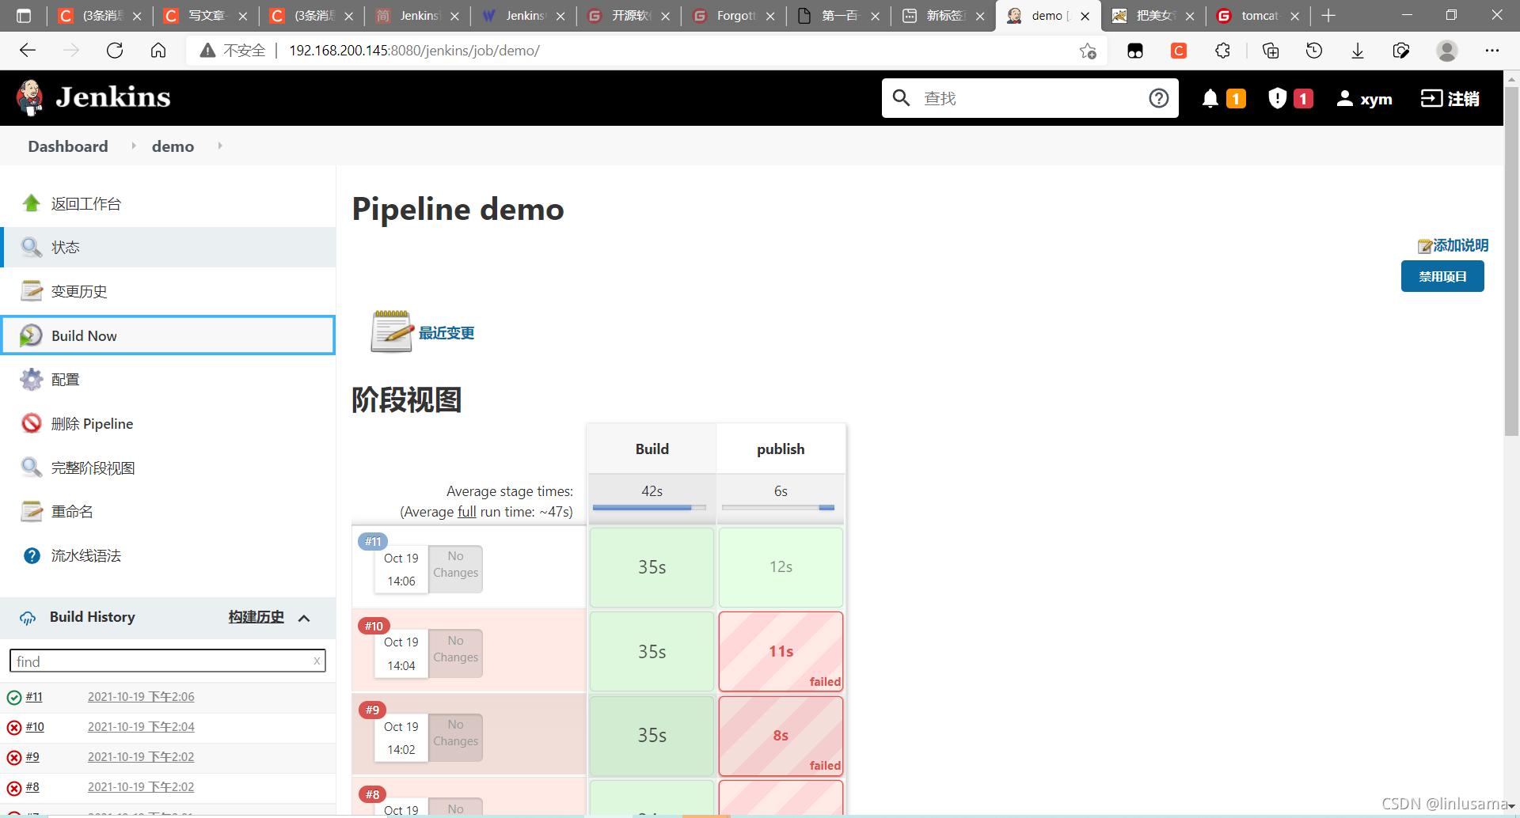Open the notifications bell icon
This screenshot has height=818, width=1520.
pyautogui.click(x=1210, y=98)
